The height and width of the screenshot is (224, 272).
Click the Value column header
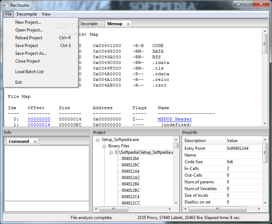pos(243,141)
